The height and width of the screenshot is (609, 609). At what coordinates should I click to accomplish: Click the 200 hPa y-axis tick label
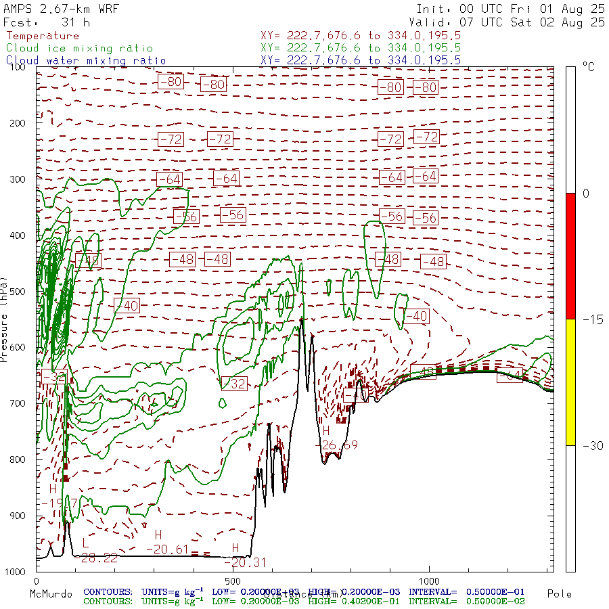[x=17, y=124]
